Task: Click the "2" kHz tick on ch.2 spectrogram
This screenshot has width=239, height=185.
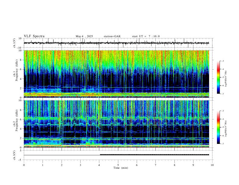Action: pyautogui.click(x=21, y=138)
